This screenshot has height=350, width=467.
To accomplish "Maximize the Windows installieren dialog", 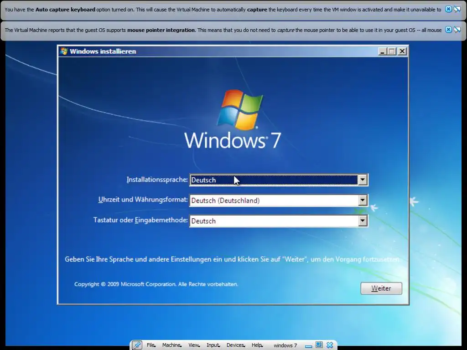I will click(x=392, y=51).
